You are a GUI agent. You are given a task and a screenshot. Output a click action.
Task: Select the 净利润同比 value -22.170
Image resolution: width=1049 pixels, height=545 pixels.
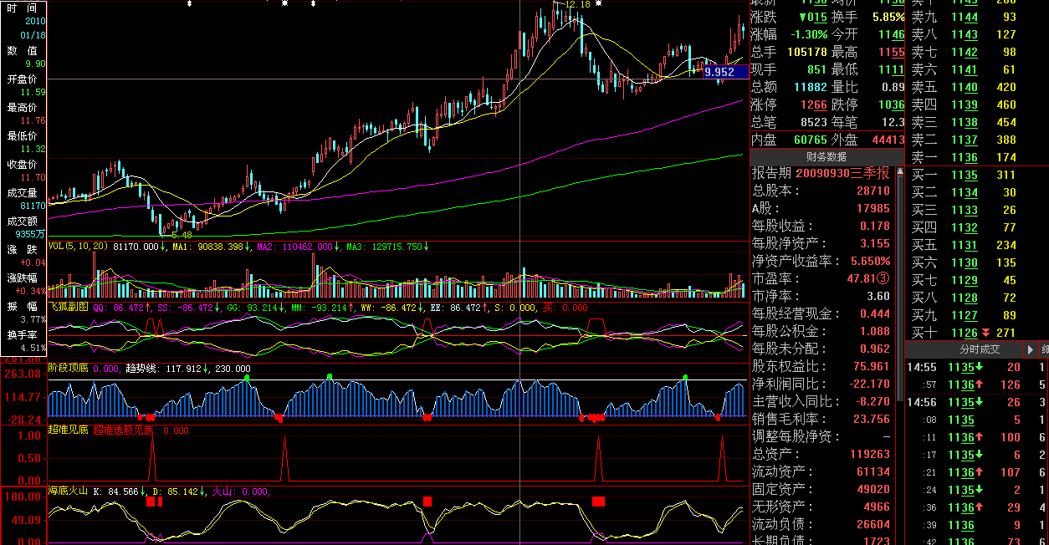(x=870, y=384)
